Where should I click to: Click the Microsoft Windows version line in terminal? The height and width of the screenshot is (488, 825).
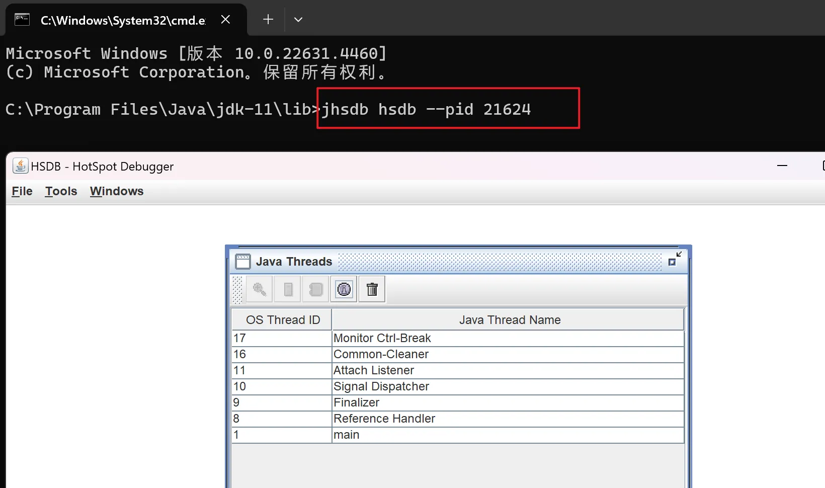coord(196,53)
